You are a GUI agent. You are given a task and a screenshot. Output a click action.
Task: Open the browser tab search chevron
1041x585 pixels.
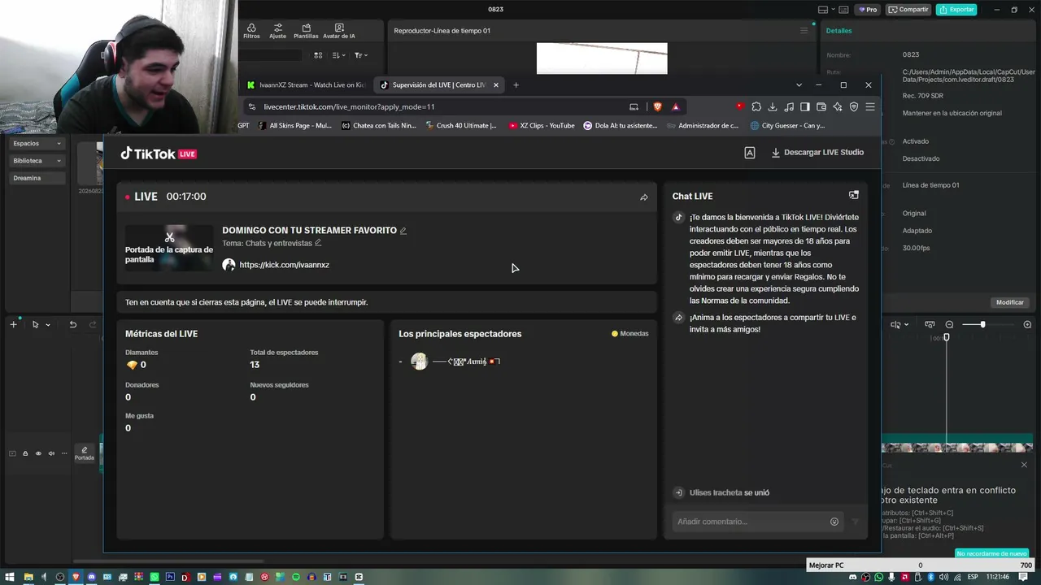(799, 84)
